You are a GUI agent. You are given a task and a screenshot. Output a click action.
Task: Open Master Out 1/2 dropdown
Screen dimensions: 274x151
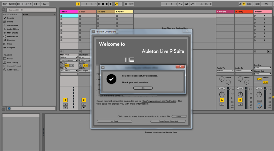(x=262, y=74)
